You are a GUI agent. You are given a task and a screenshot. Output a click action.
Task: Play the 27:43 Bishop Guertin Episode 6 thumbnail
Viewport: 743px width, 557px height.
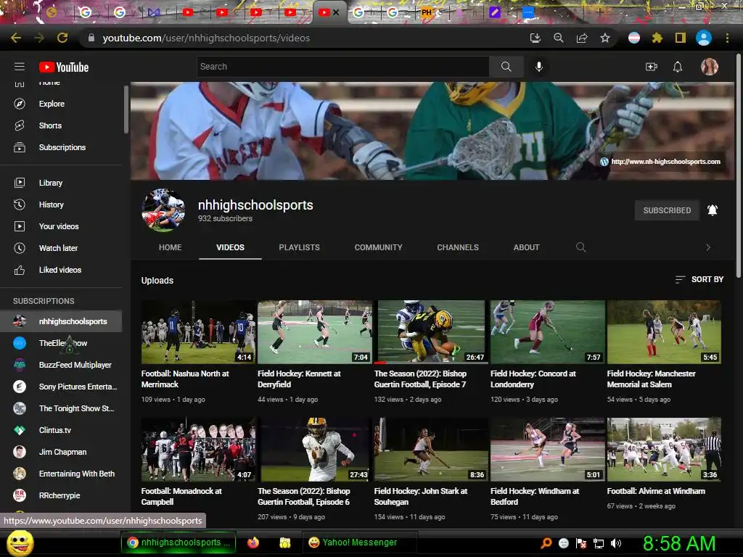(x=314, y=450)
